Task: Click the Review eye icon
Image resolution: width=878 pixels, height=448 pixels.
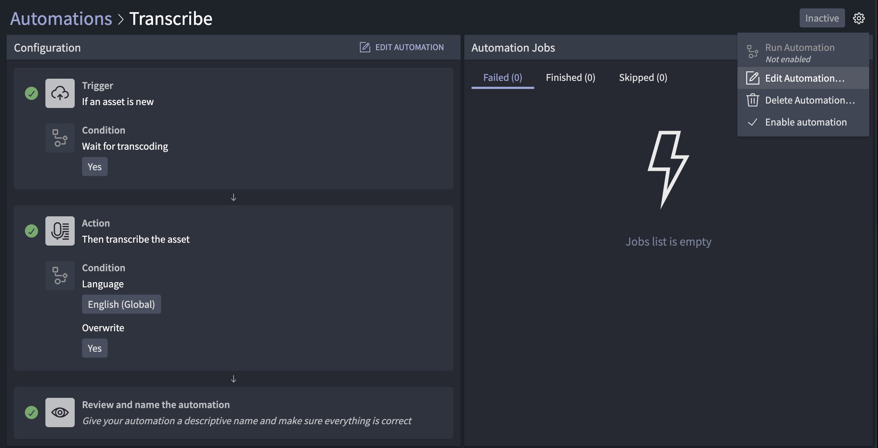Action: click(x=60, y=412)
